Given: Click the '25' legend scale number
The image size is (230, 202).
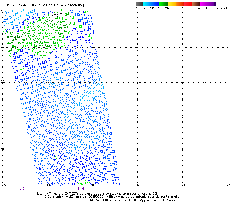Looking at the screenshot, I should click(176, 8).
